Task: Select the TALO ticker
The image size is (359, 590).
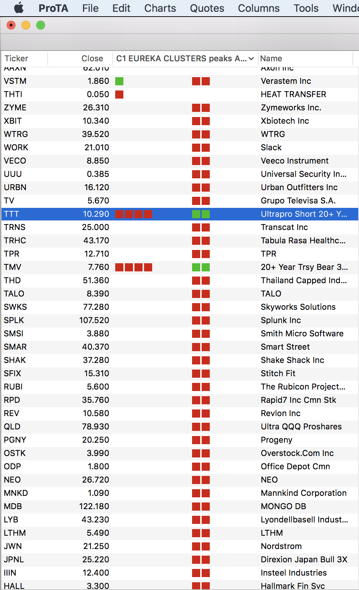Action: (14, 294)
